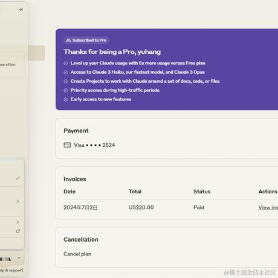Toggle the account menu chevron at sidebar bottom

click(19, 258)
